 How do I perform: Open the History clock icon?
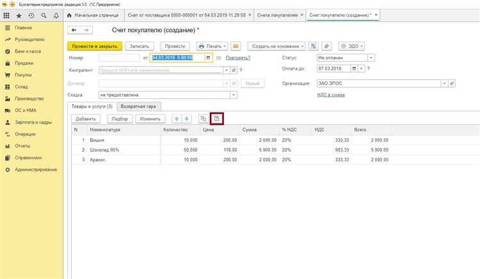click(31, 15)
